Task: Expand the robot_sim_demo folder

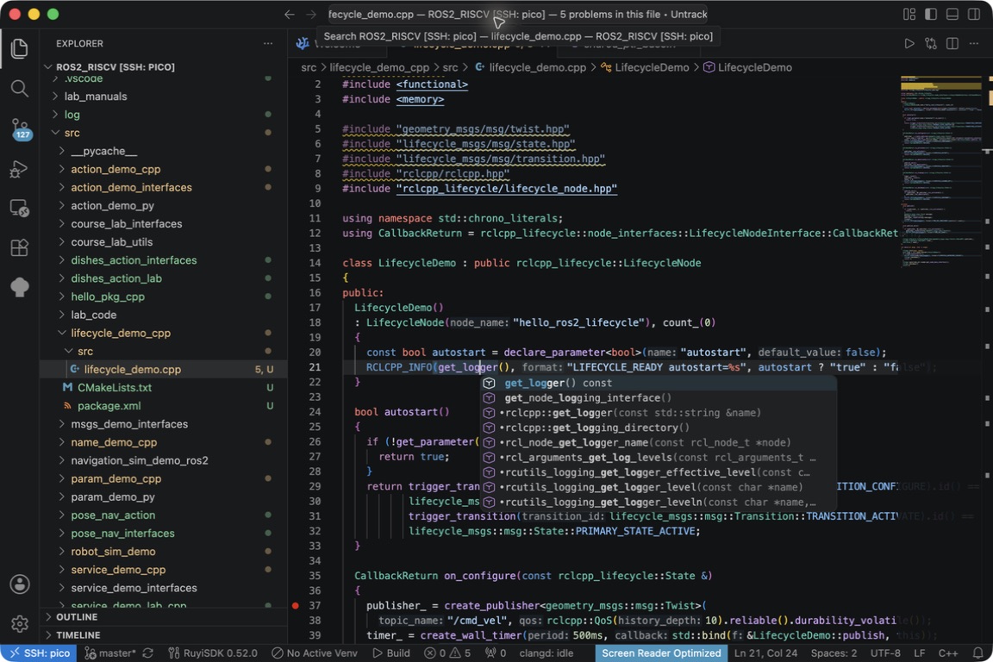Action: (x=162, y=552)
